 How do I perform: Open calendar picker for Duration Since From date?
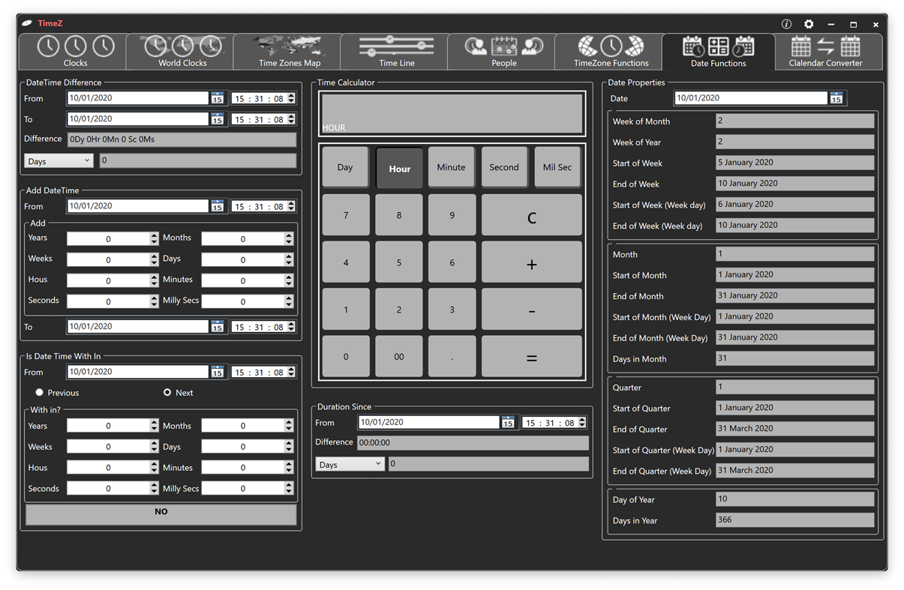coord(508,423)
